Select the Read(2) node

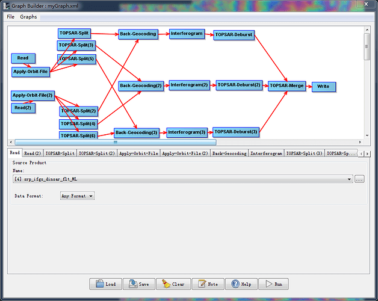coord(23,108)
